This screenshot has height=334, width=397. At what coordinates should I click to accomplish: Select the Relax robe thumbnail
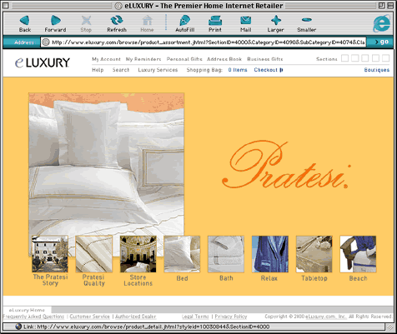(x=270, y=254)
